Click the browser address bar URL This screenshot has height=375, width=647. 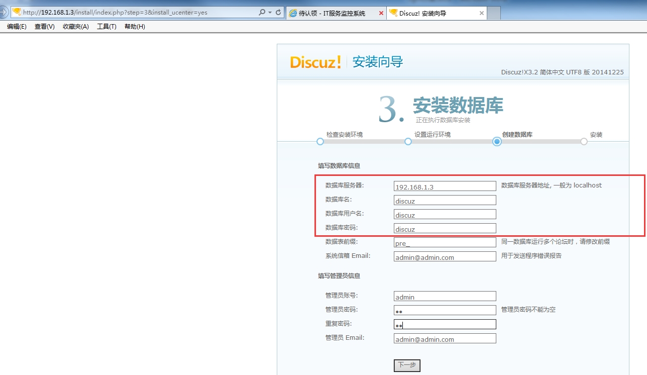click(115, 13)
